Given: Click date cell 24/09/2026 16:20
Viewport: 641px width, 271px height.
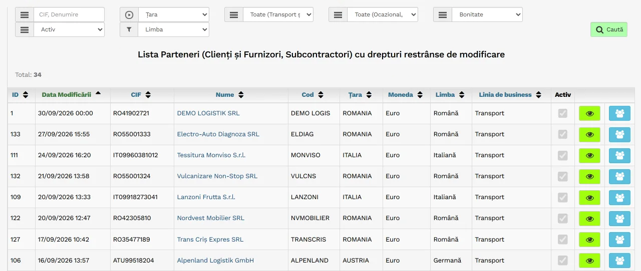Looking at the screenshot, I should coord(65,155).
